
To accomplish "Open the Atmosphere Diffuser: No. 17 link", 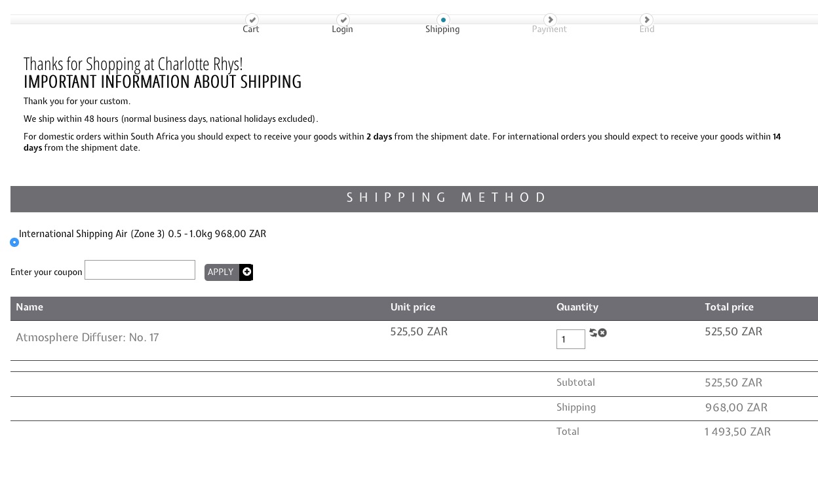I will click(87, 338).
